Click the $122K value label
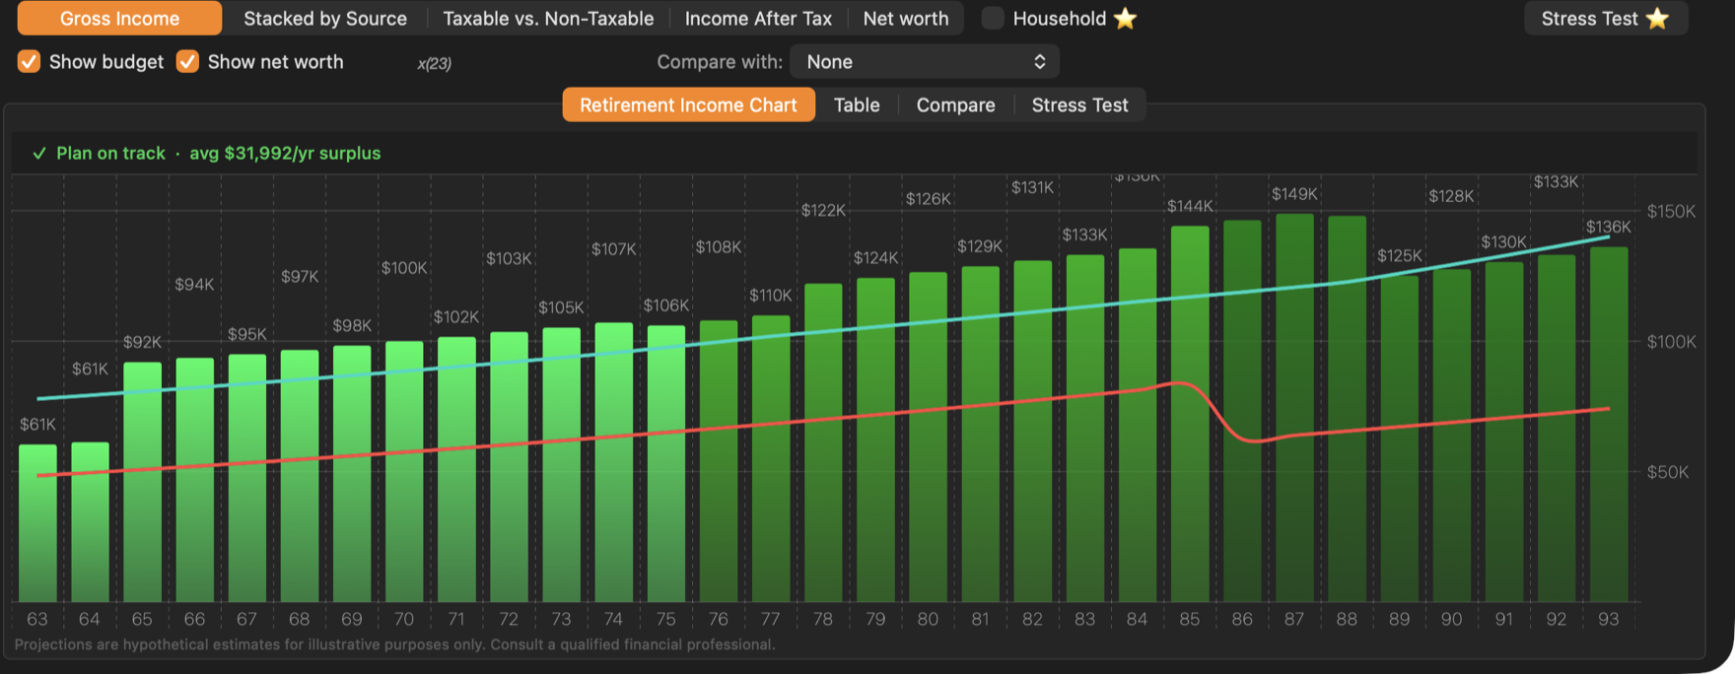 point(823,210)
